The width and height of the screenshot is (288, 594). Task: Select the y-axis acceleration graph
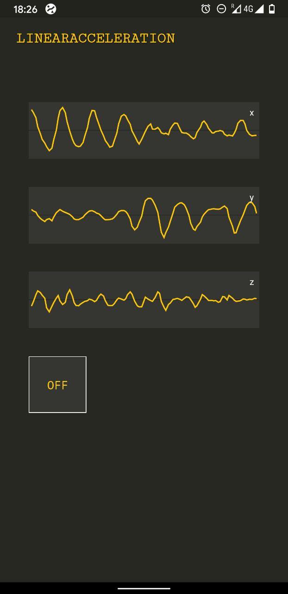point(144,215)
